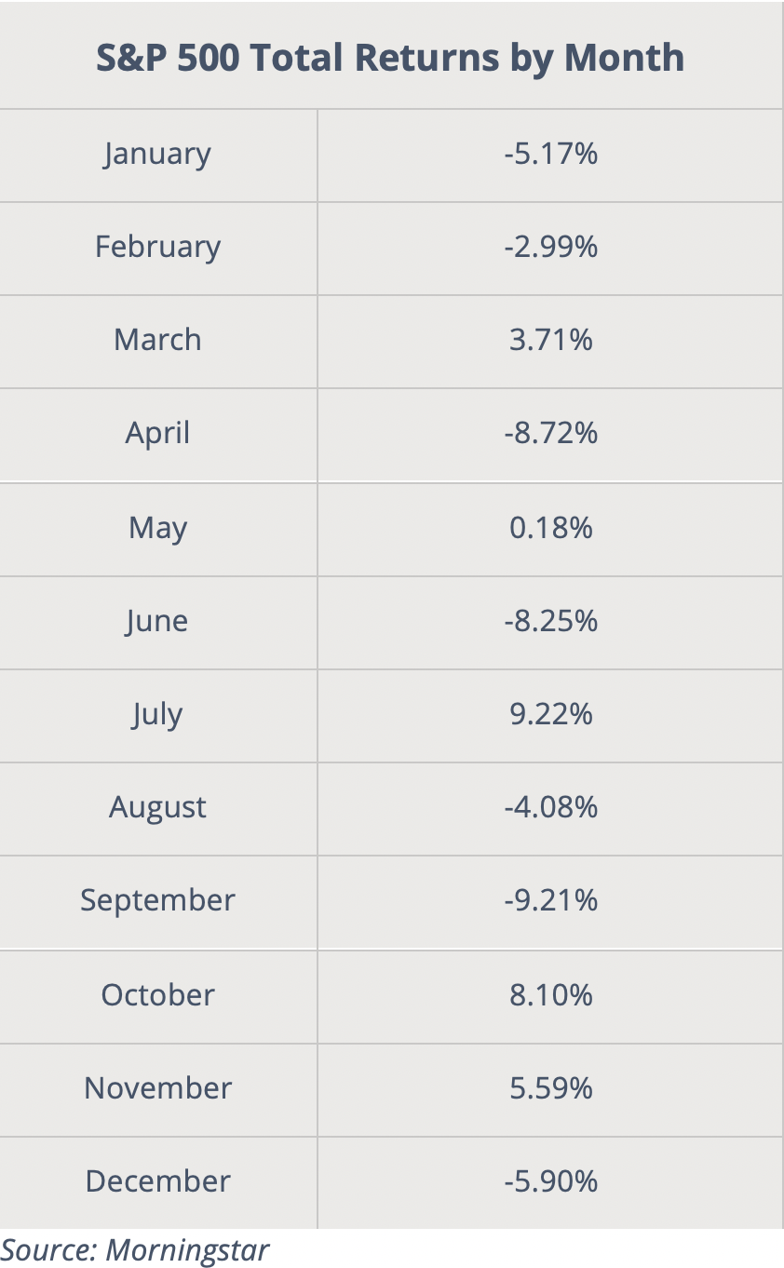Screen dimensions: 784x1268
Task: Click the 3.71% return value
Action: point(550,340)
